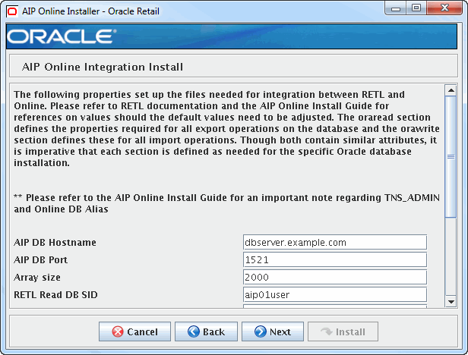This screenshot has width=468, height=355.
Task: Click the 'Array size' label
Action: [x=37, y=278]
